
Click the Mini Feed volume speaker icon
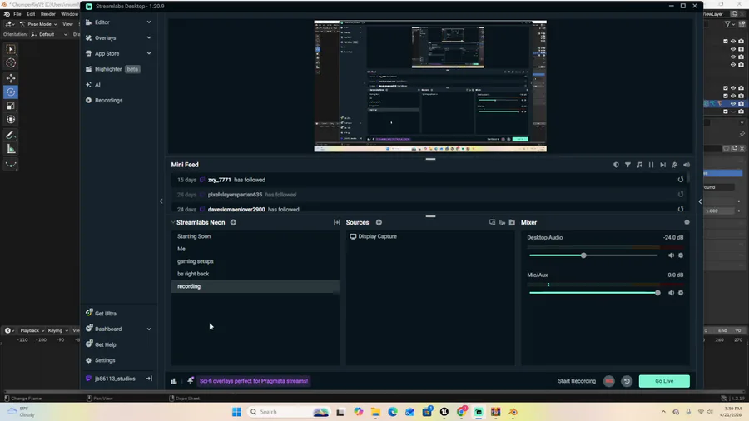click(x=687, y=165)
